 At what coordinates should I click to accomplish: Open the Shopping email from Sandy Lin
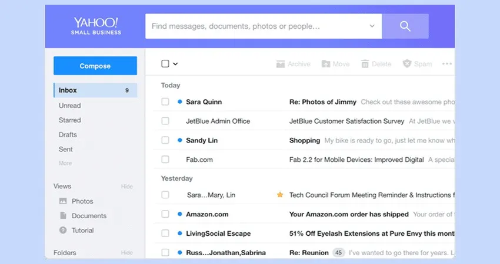[305, 140]
